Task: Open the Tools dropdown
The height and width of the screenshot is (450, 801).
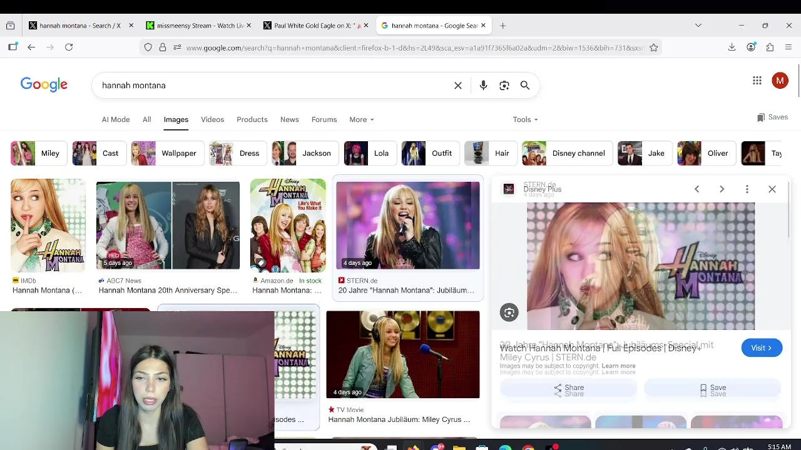Action: click(x=525, y=119)
